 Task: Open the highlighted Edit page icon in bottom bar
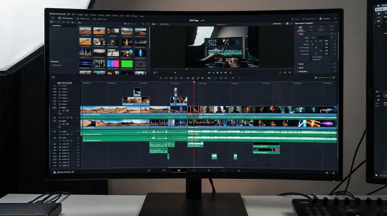tap(179, 170)
